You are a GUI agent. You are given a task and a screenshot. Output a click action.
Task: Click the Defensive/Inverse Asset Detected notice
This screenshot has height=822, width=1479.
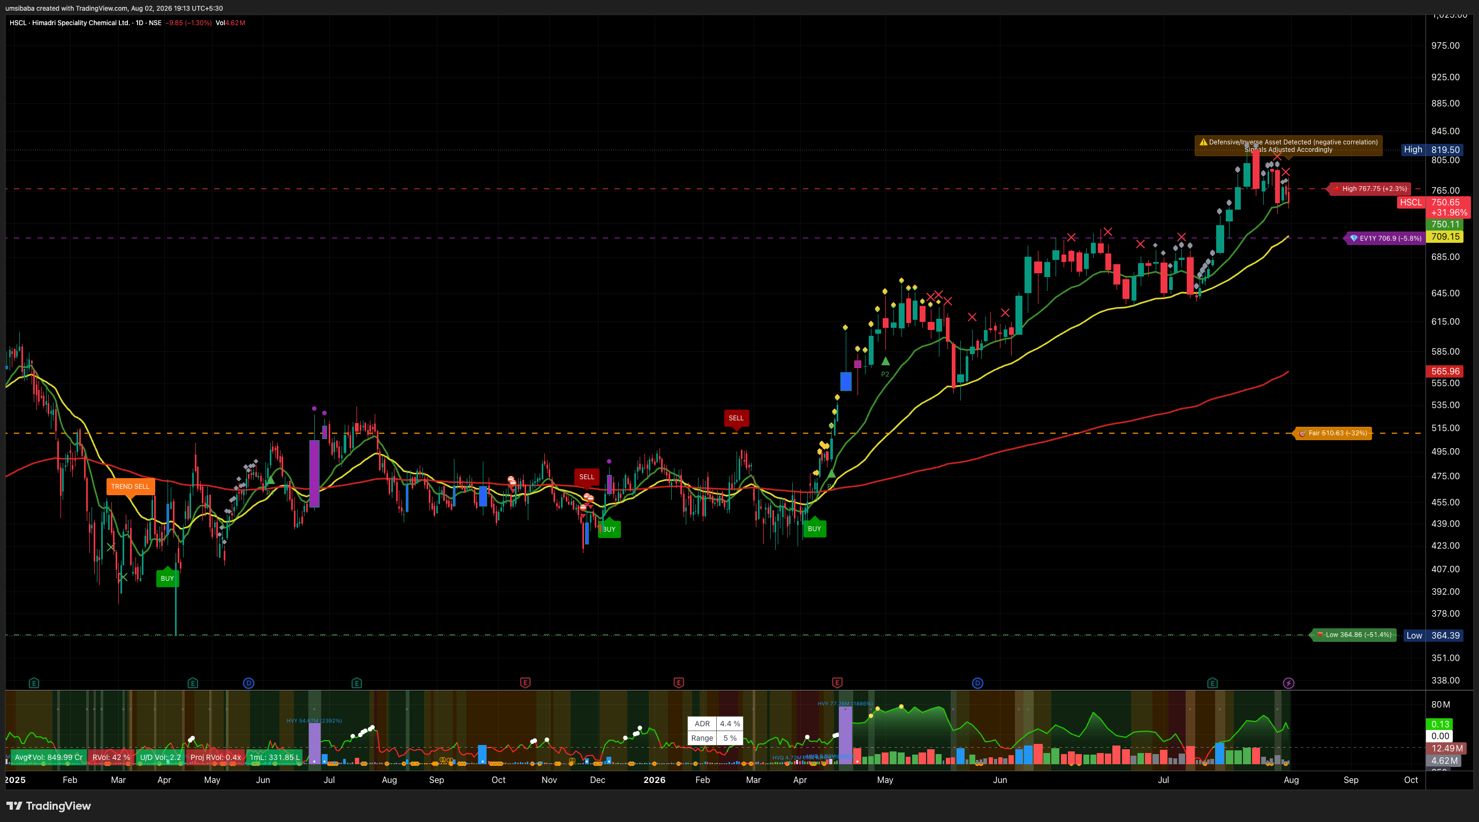click(1288, 145)
